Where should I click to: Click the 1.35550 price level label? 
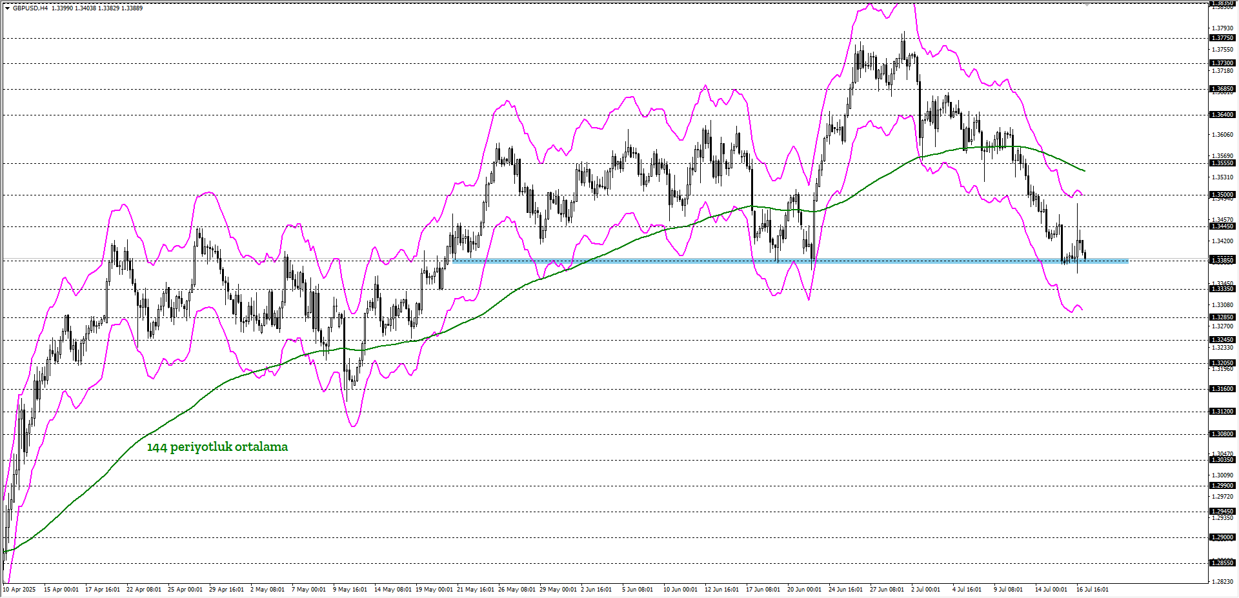(x=1222, y=163)
